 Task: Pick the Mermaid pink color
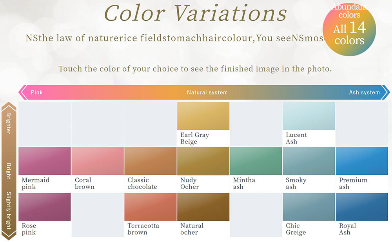(x=45, y=161)
